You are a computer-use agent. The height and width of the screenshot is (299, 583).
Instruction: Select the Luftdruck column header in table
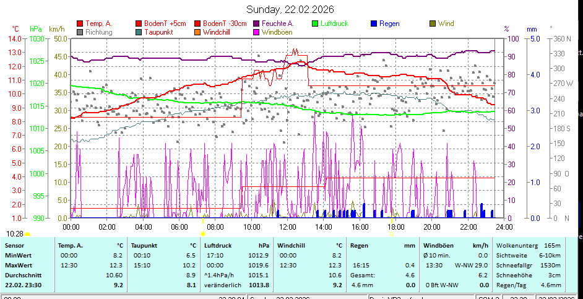218,246
